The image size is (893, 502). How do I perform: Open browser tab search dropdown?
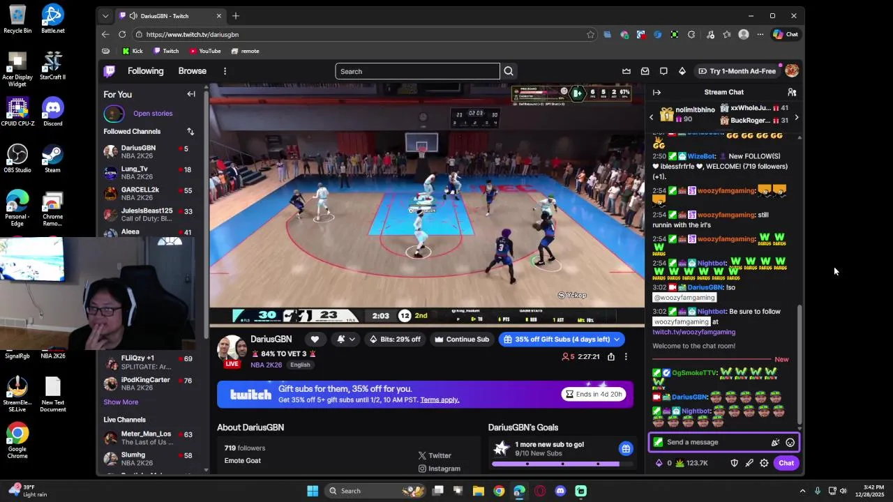tap(105, 16)
